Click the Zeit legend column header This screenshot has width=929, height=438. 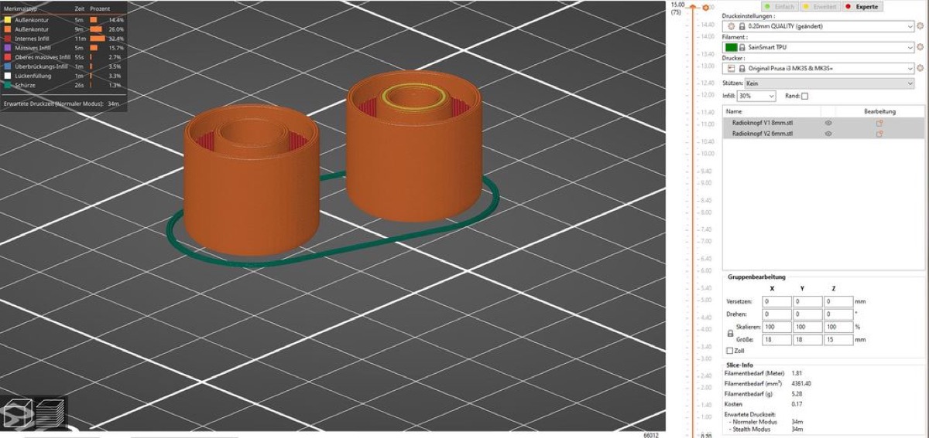click(79, 8)
